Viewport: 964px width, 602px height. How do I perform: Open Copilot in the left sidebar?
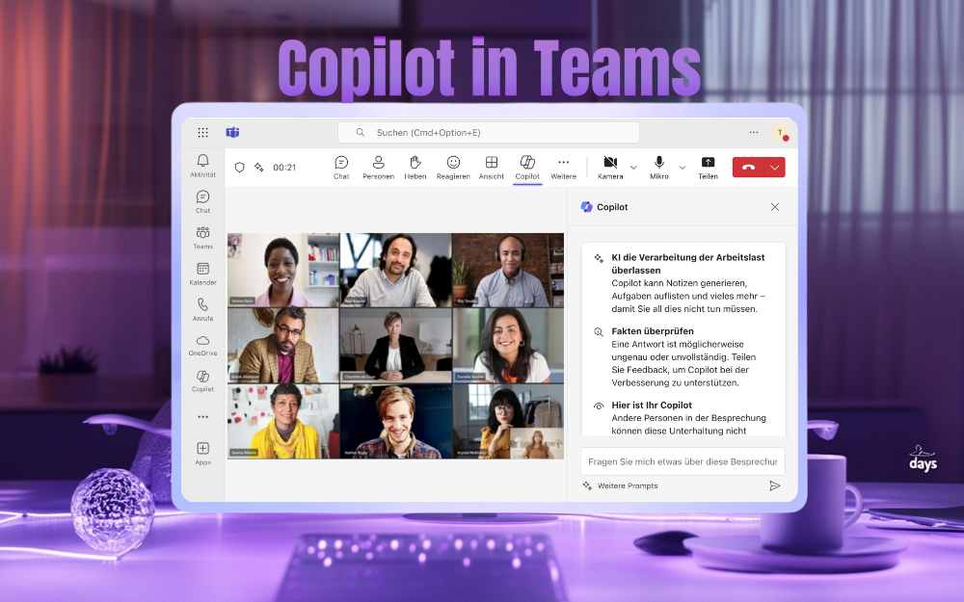(202, 380)
